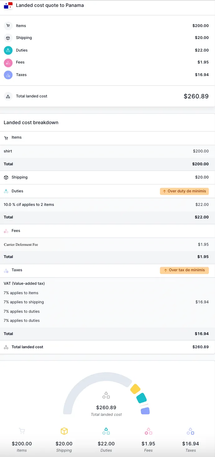
Task: Click the Taxes icon above $16.94 summary
Action: click(x=191, y=431)
